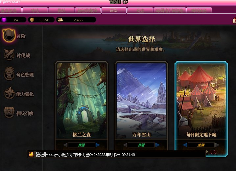
Task: Click next difficulty arrow under 格兰之森
Action: (98, 145)
